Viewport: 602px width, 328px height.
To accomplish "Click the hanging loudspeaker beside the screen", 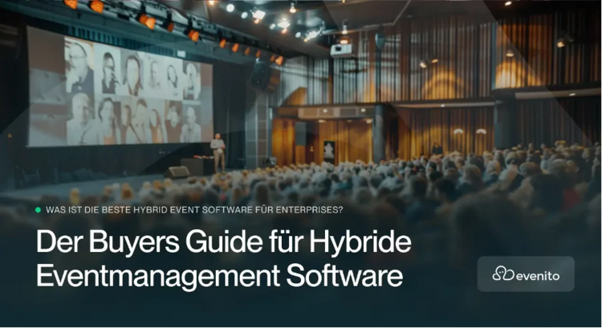I will 264,76.
